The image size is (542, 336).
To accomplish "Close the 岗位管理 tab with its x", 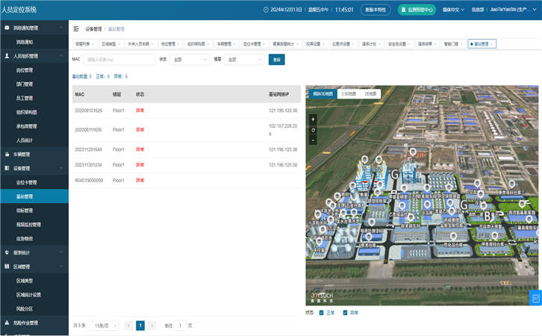I will pyautogui.click(x=178, y=44).
